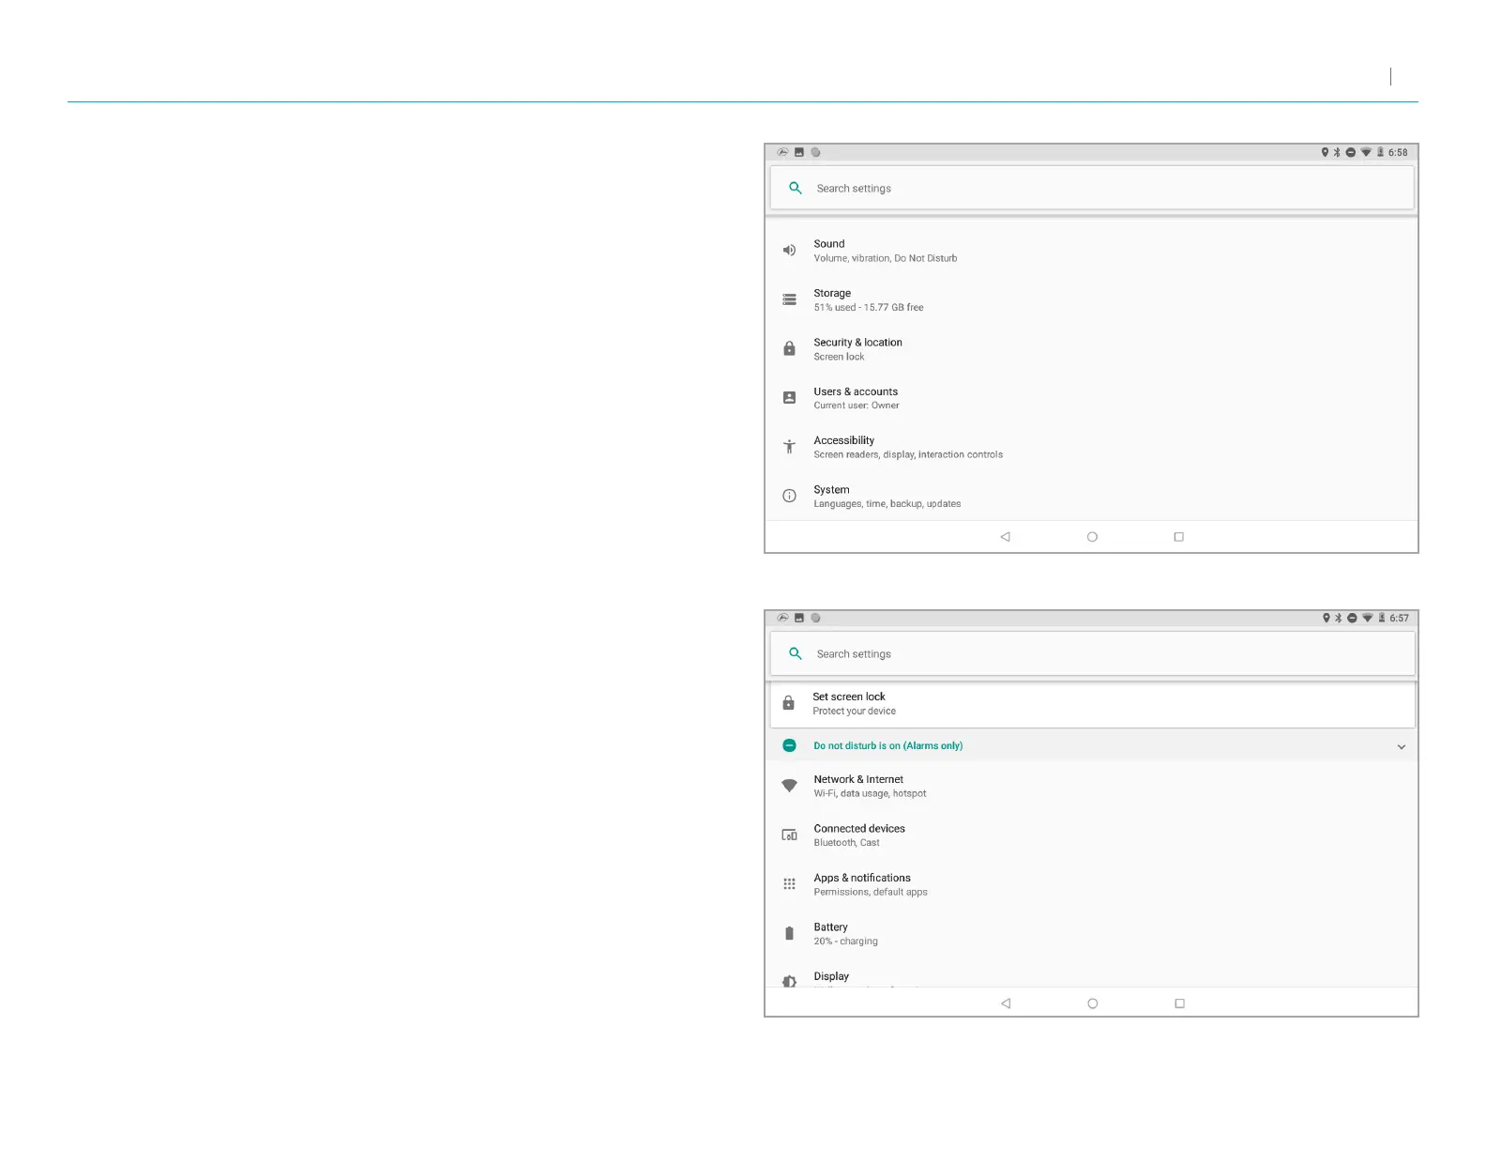Focus the Search settings field in the 6:58 screen

1092,188
